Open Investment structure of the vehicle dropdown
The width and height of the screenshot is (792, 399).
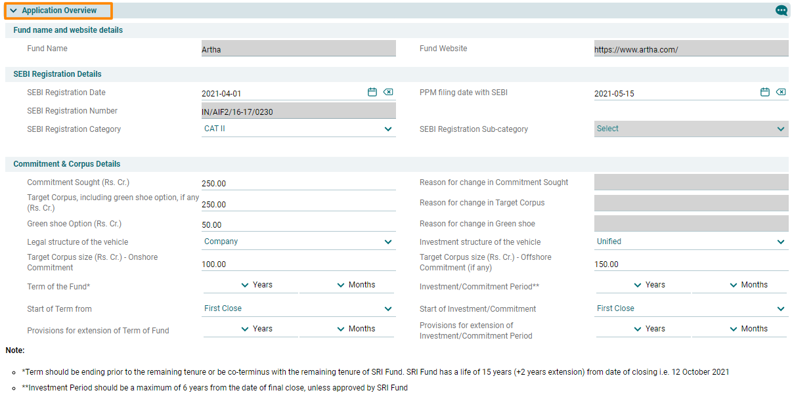[x=691, y=242]
